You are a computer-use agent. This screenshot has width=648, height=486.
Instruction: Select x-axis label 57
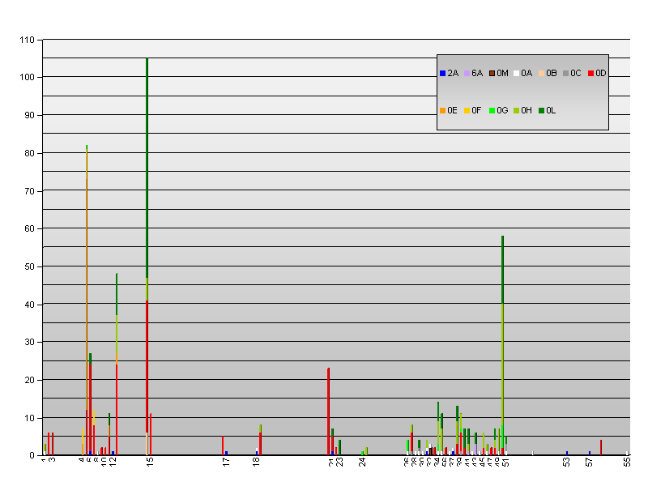coord(590,462)
